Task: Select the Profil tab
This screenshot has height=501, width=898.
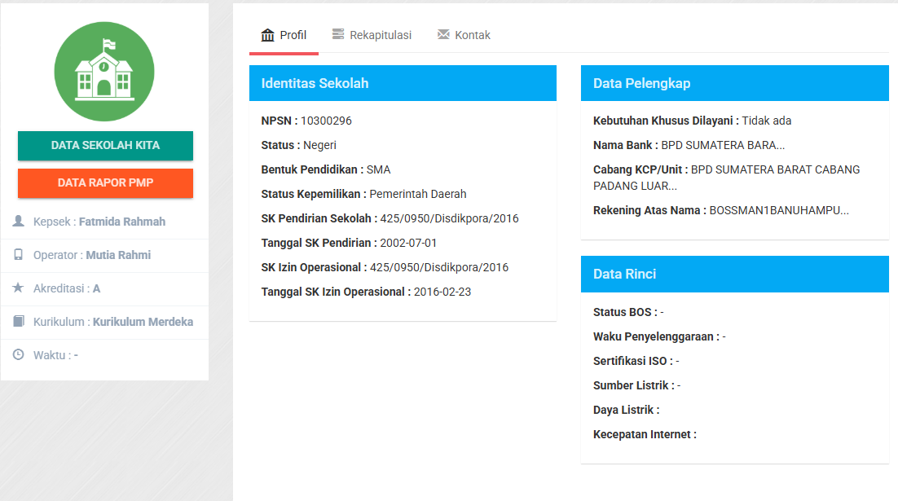Action: tap(293, 35)
